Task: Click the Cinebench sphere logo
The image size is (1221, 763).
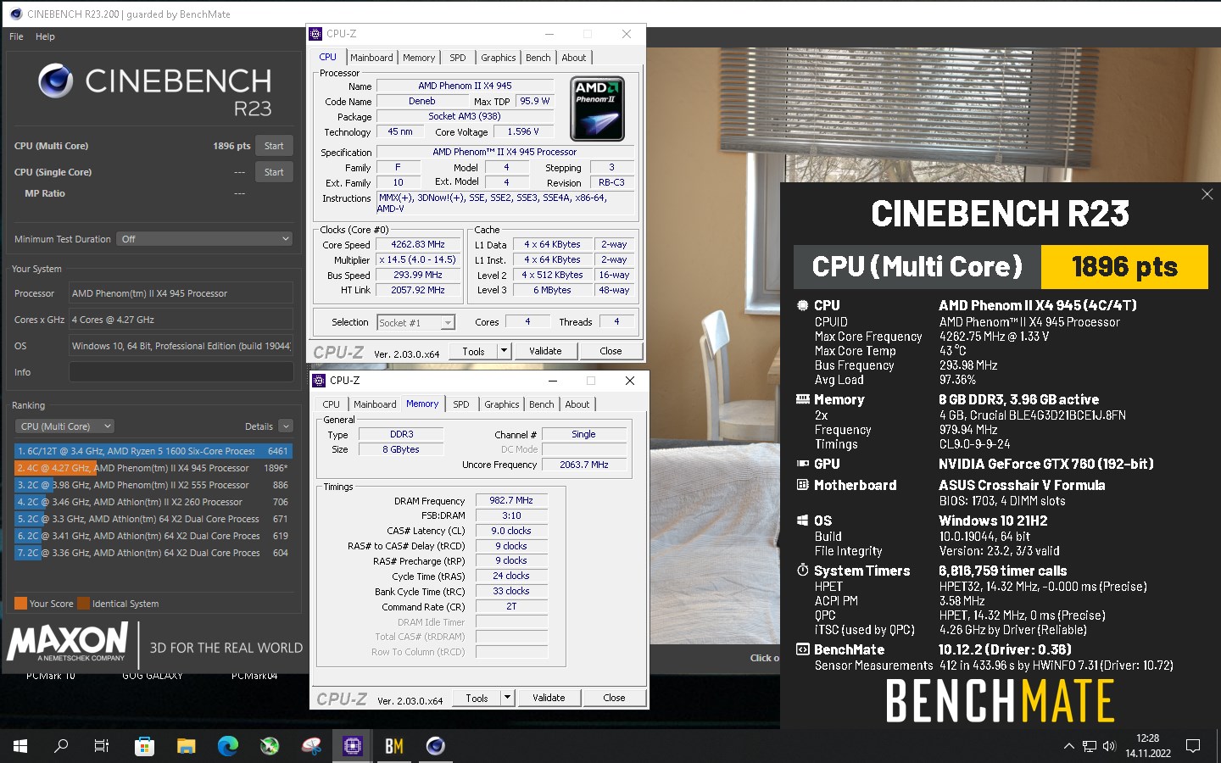Action: pyautogui.click(x=56, y=81)
